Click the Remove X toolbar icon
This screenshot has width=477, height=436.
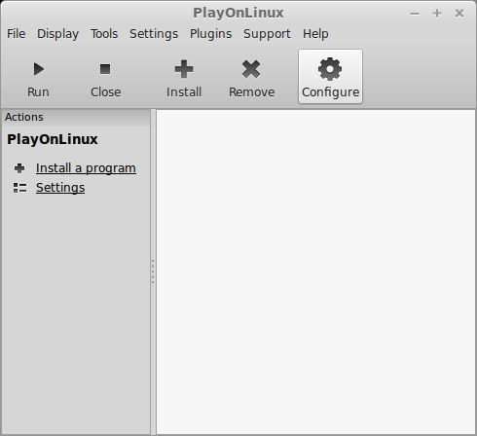(x=251, y=69)
